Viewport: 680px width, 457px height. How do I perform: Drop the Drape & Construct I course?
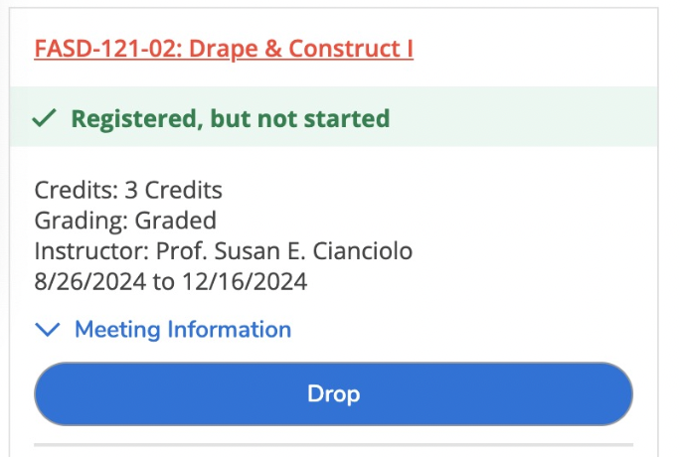tap(333, 393)
